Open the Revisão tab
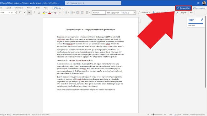 (29, 8)
